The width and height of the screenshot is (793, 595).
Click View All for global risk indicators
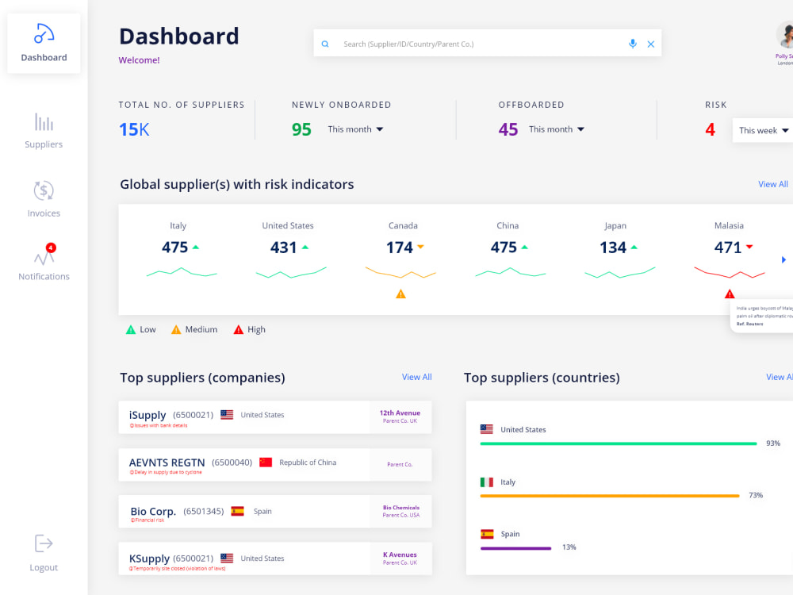click(772, 184)
